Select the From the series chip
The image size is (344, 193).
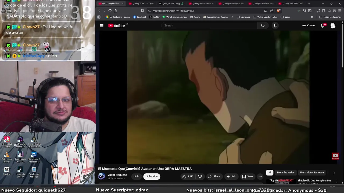(286, 173)
